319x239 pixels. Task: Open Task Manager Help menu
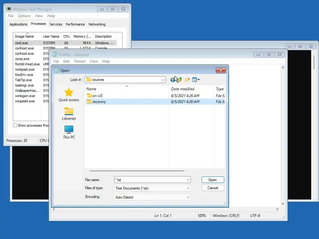pos(51,16)
